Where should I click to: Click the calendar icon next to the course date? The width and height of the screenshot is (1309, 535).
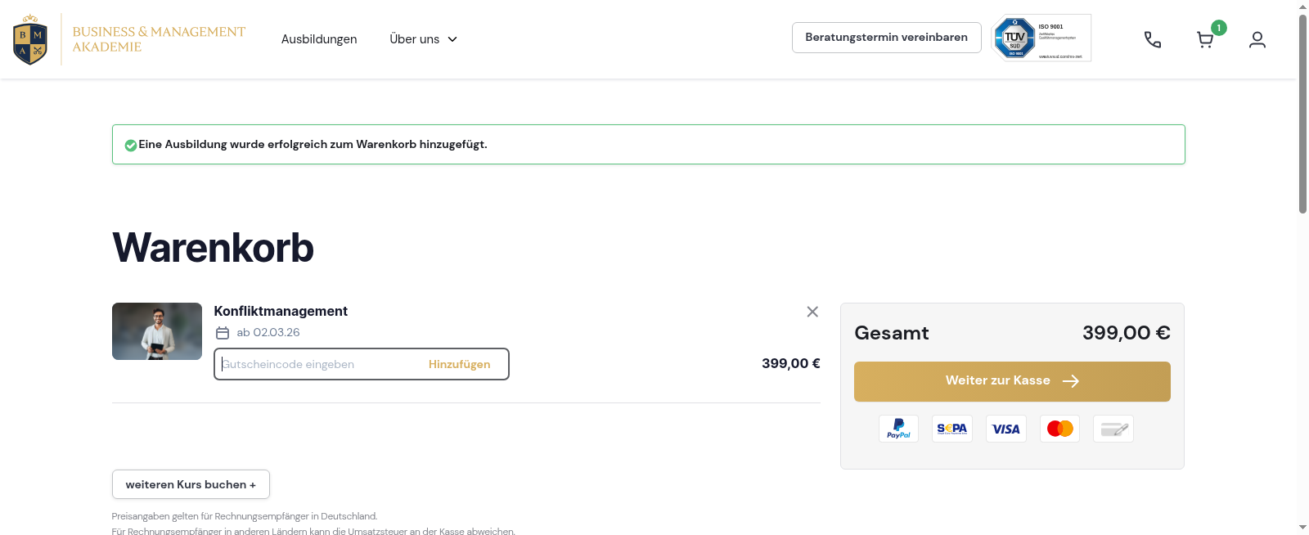click(x=222, y=332)
